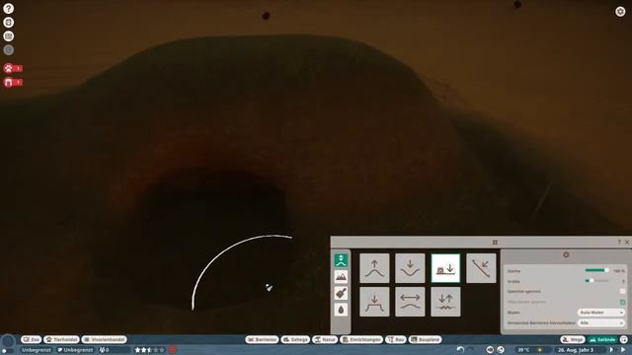This screenshot has width=632, height=355.
Task: Click the second round icon in left sidebar
Action: pos(9,23)
